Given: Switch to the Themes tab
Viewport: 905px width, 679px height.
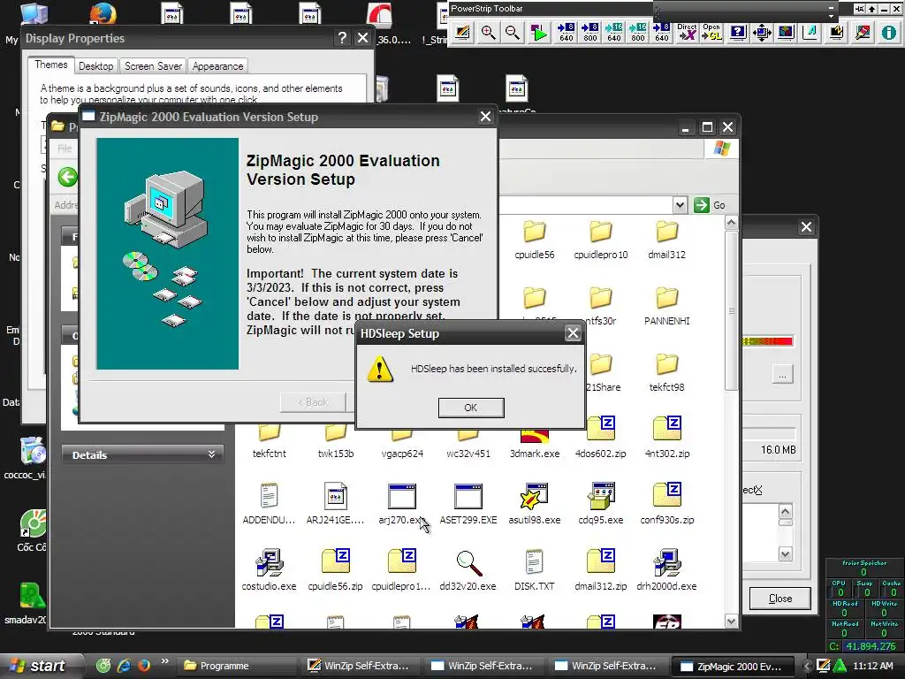Looking at the screenshot, I should coord(50,65).
